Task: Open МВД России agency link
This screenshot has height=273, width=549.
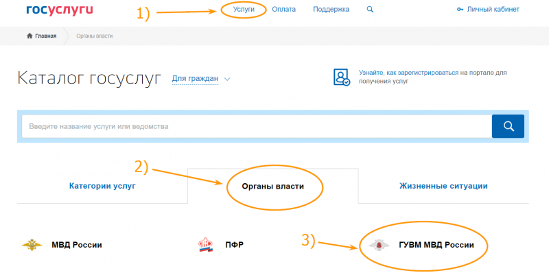Action: (77, 245)
